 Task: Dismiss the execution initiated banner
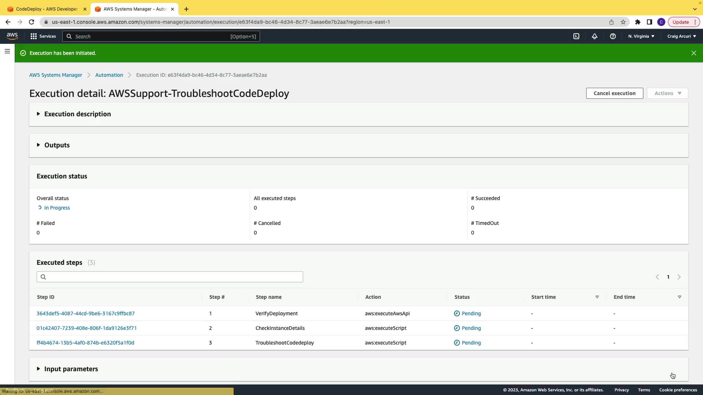pos(693,53)
